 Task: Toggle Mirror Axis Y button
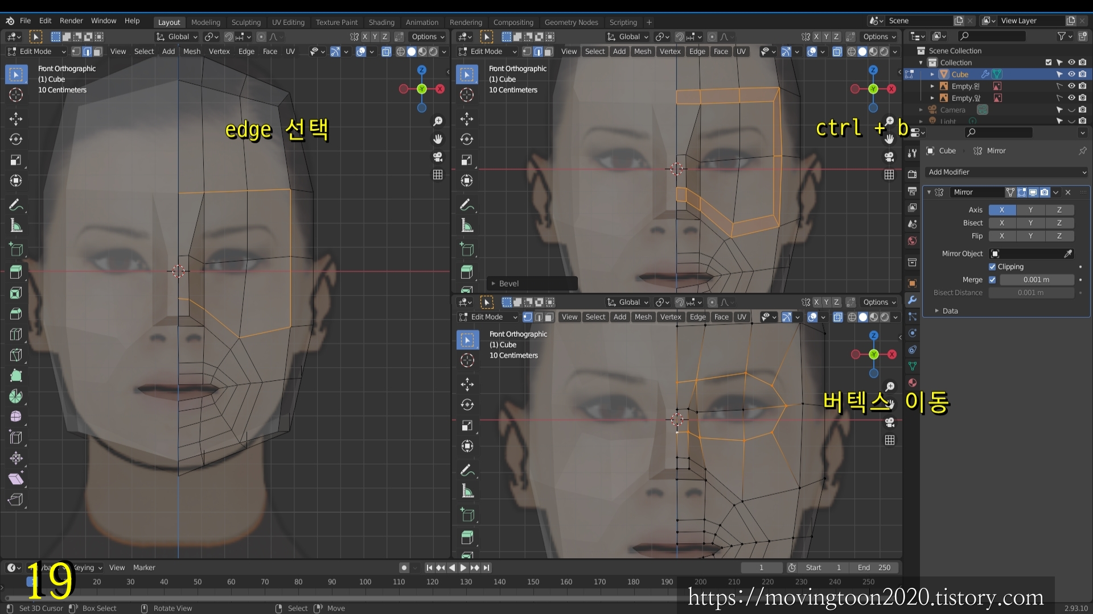pos(1030,210)
